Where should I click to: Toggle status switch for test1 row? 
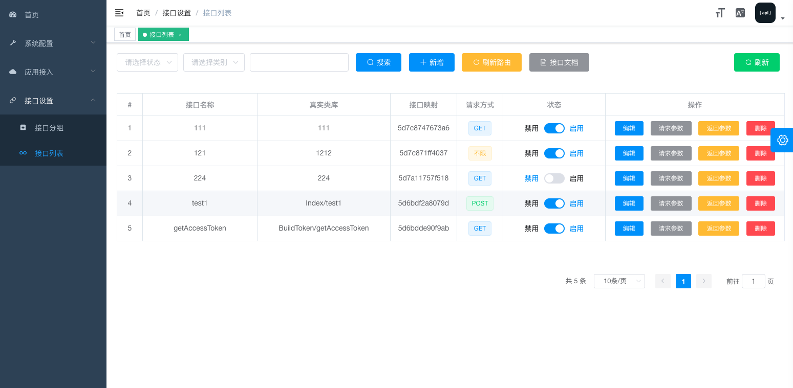point(554,203)
